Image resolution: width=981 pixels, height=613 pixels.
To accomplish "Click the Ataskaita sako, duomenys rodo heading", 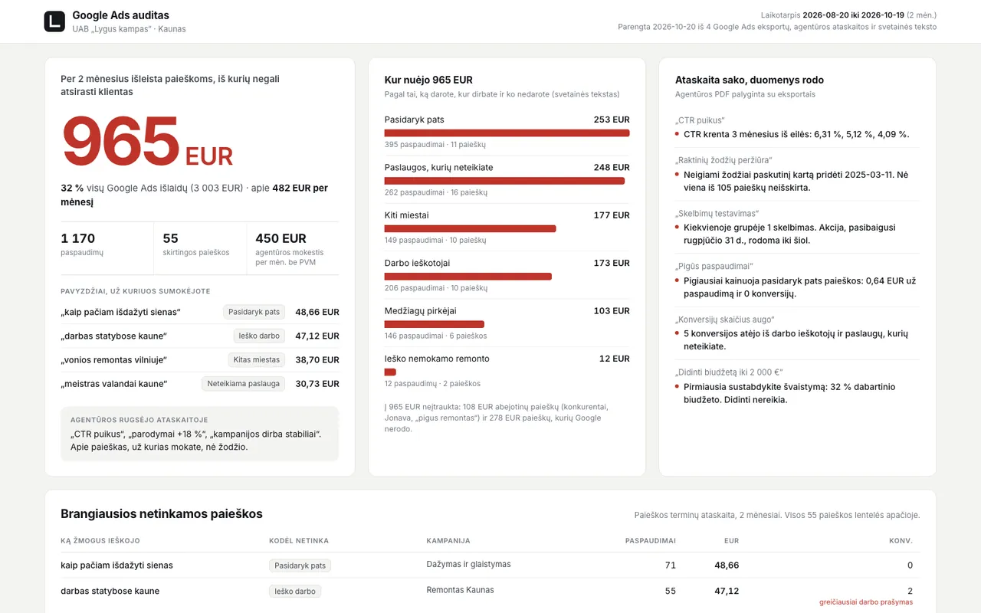I will coord(750,80).
